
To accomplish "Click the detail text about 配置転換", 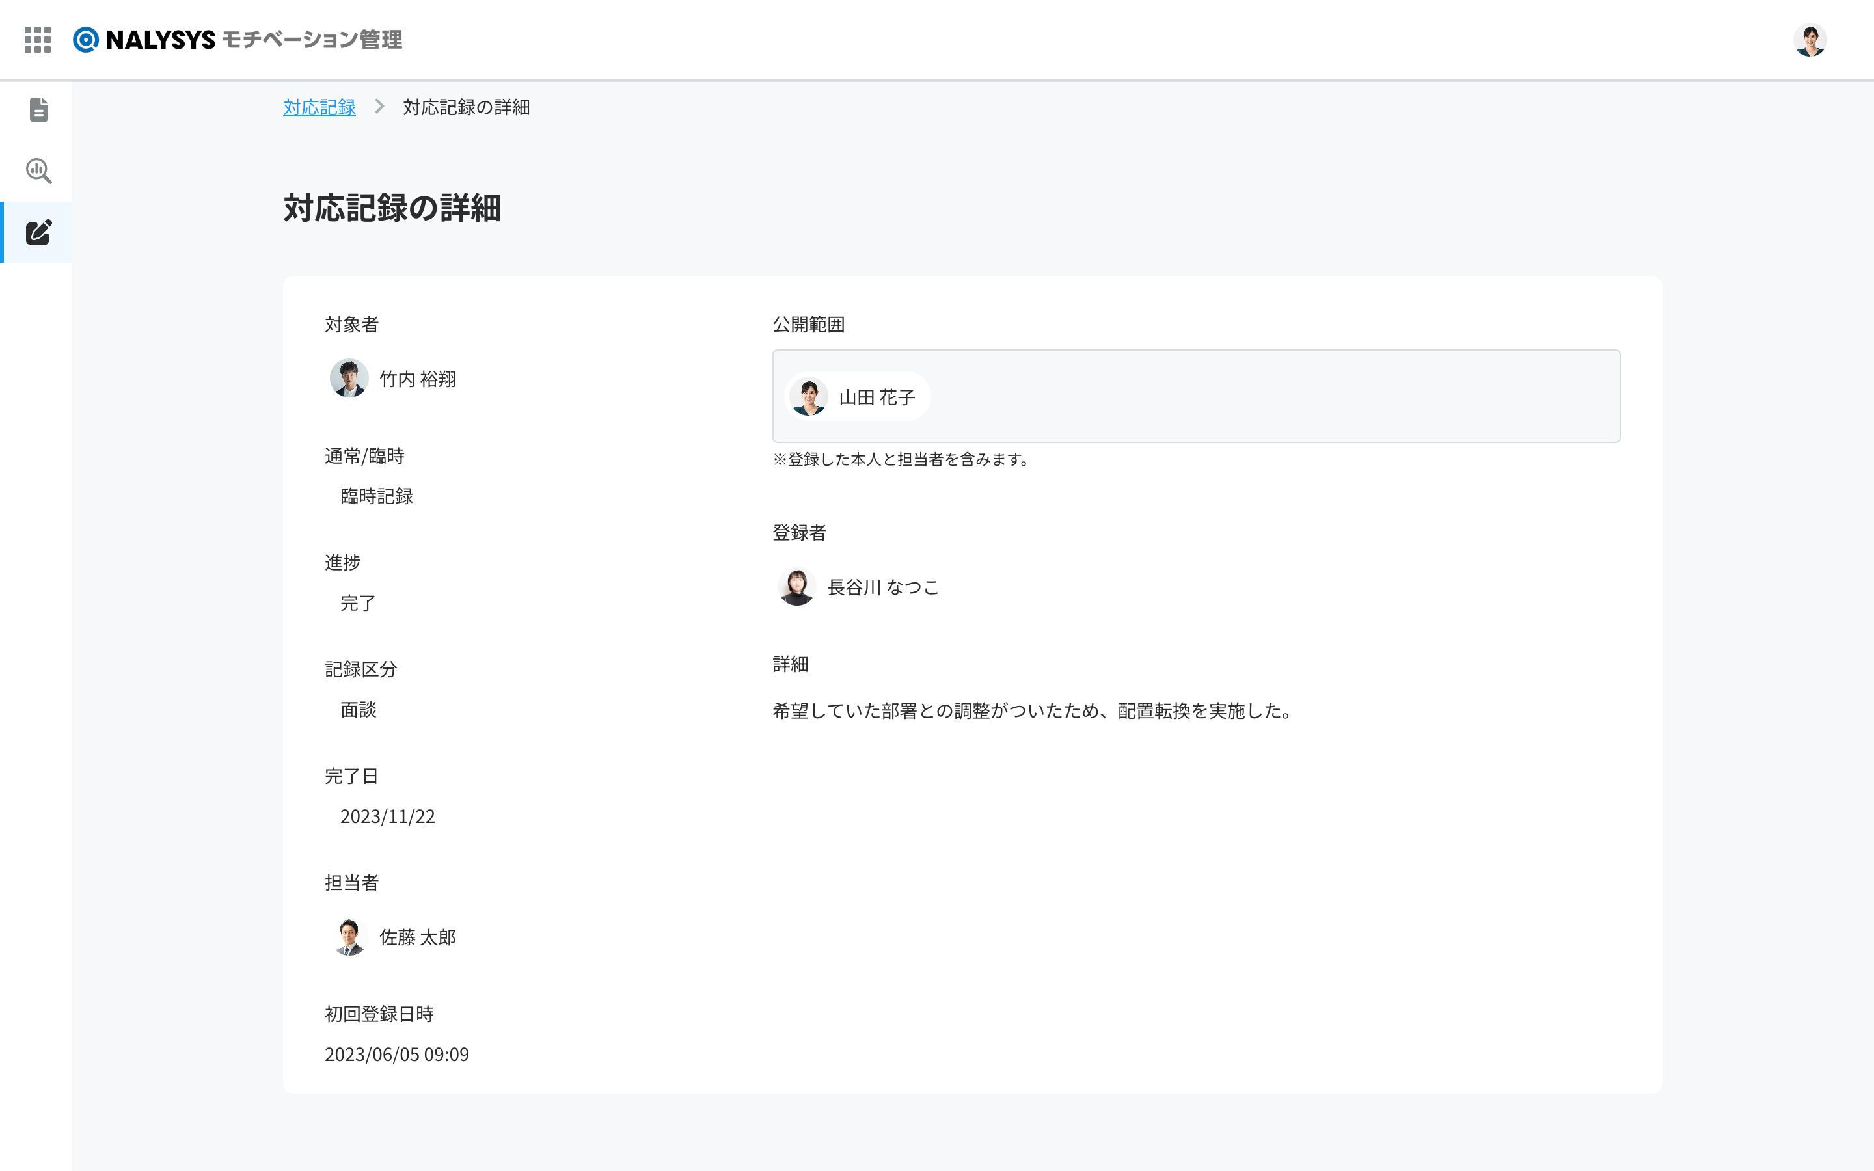I will (x=1033, y=710).
